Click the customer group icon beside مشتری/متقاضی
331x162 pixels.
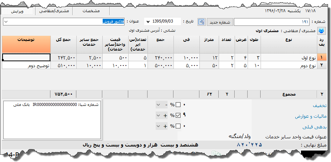pyautogui.click(x=321, y=31)
